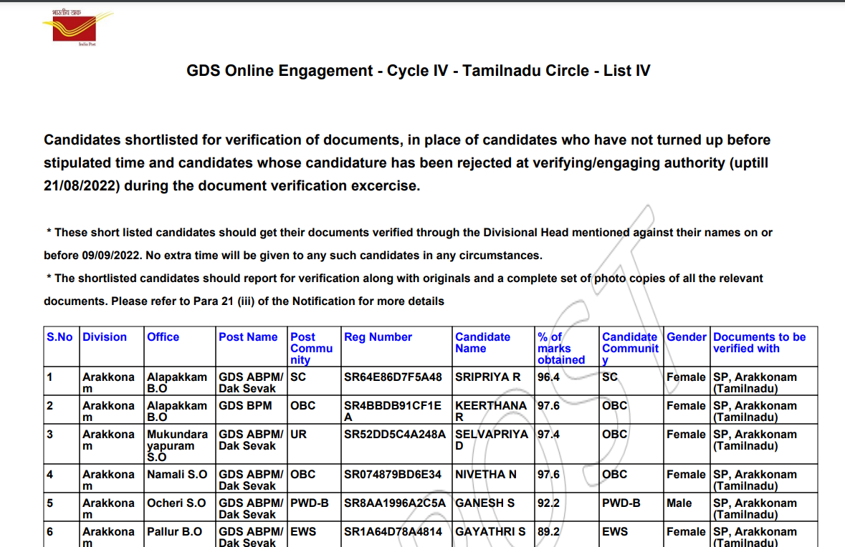Select candidate name NIVETHA N
Screen dimensions: 845x547
coord(485,475)
